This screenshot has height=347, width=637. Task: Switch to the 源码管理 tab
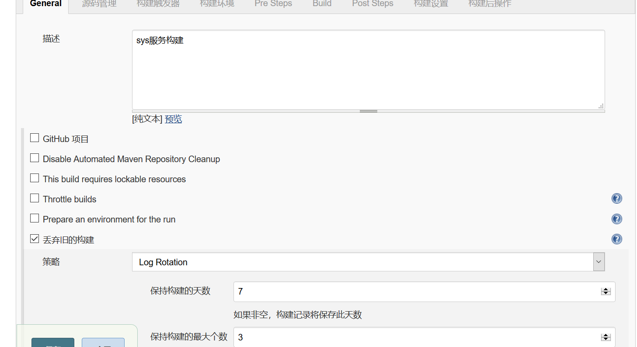pyautogui.click(x=99, y=4)
